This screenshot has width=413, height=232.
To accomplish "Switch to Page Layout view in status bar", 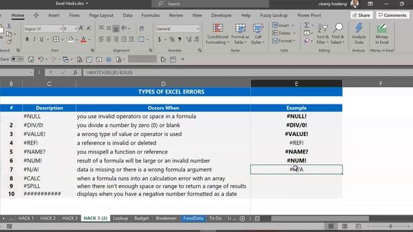I will 345,226.
